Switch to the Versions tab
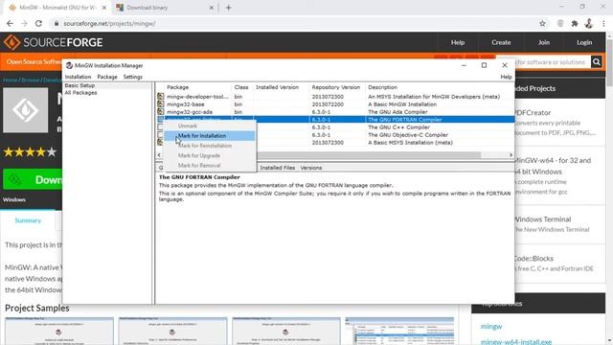 click(311, 168)
